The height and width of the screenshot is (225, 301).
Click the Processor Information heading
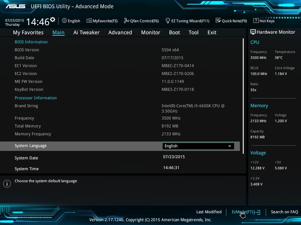[36, 98]
